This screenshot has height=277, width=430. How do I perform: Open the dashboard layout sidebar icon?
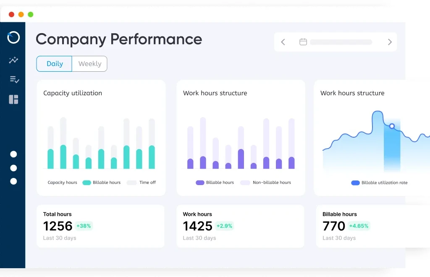coord(13,99)
